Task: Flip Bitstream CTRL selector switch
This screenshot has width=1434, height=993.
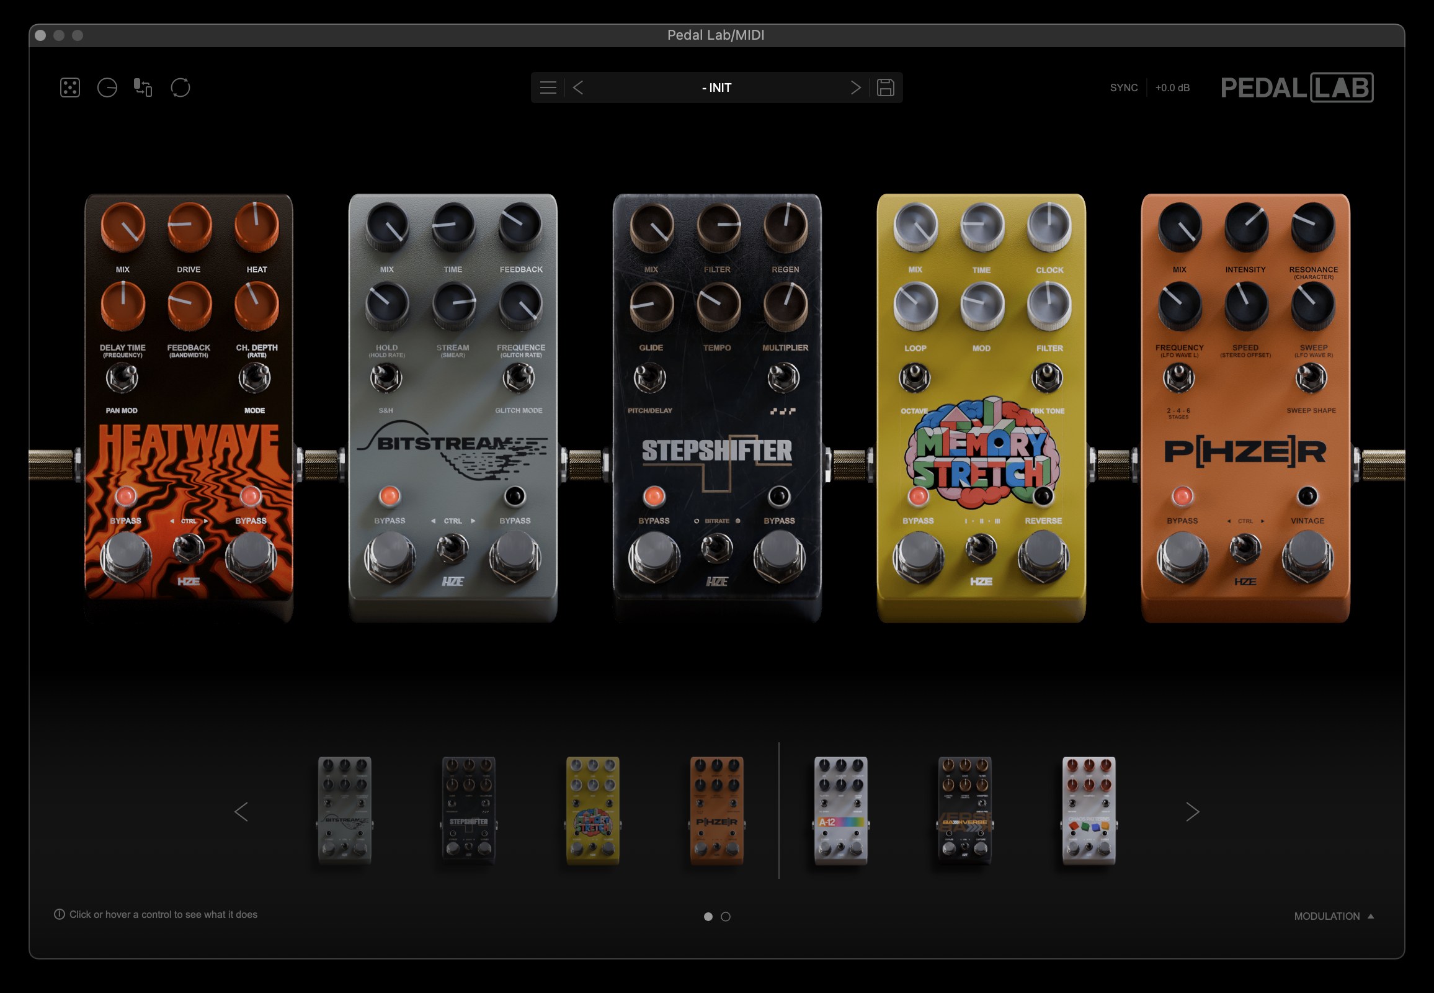Action: (453, 548)
